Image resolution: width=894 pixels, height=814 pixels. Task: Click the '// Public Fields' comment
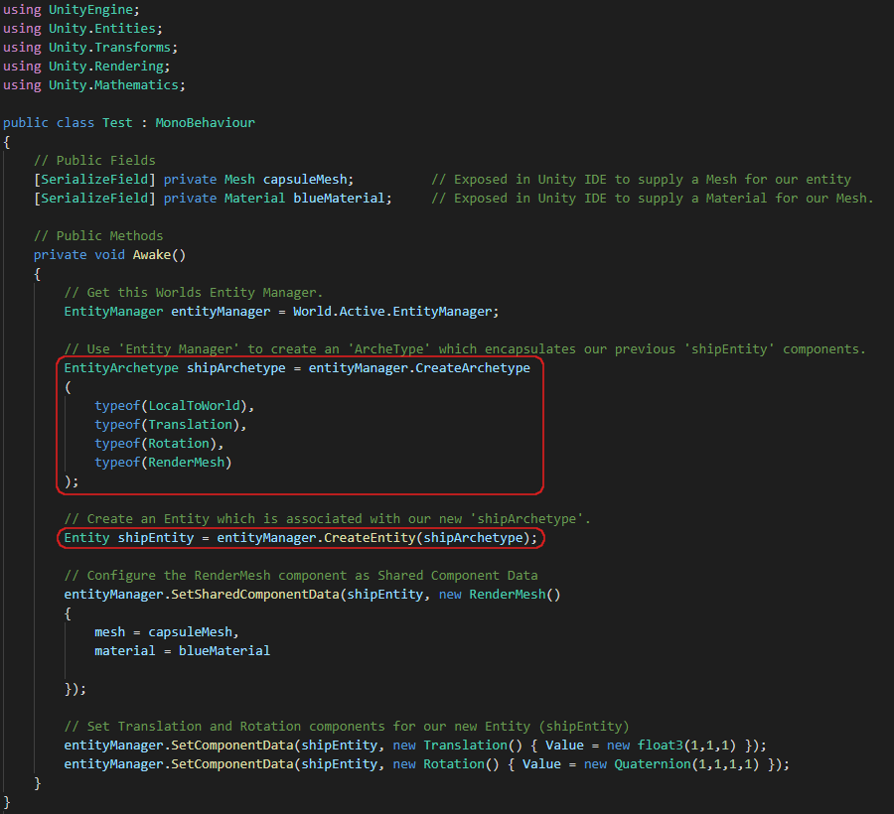point(94,160)
